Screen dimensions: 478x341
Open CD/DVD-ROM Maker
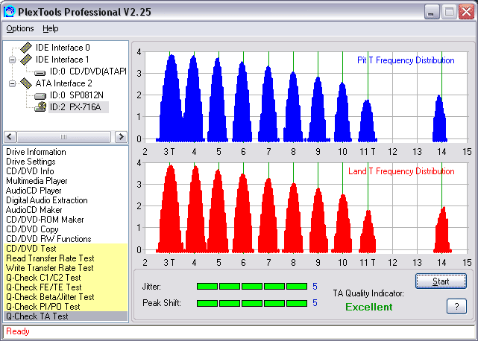tap(45, 220)
